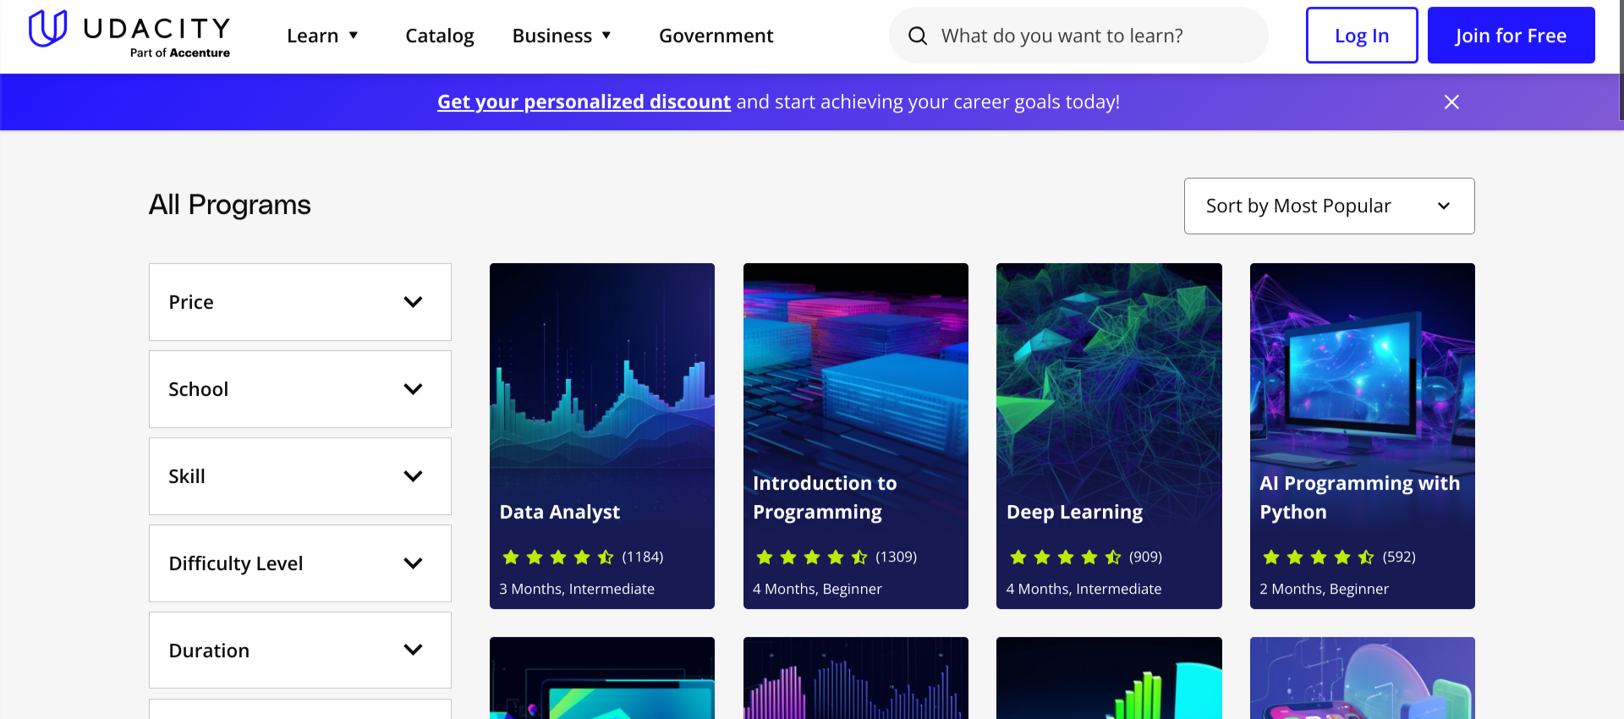
Task: Click the Join for Free button
Action: [1511, 36]
